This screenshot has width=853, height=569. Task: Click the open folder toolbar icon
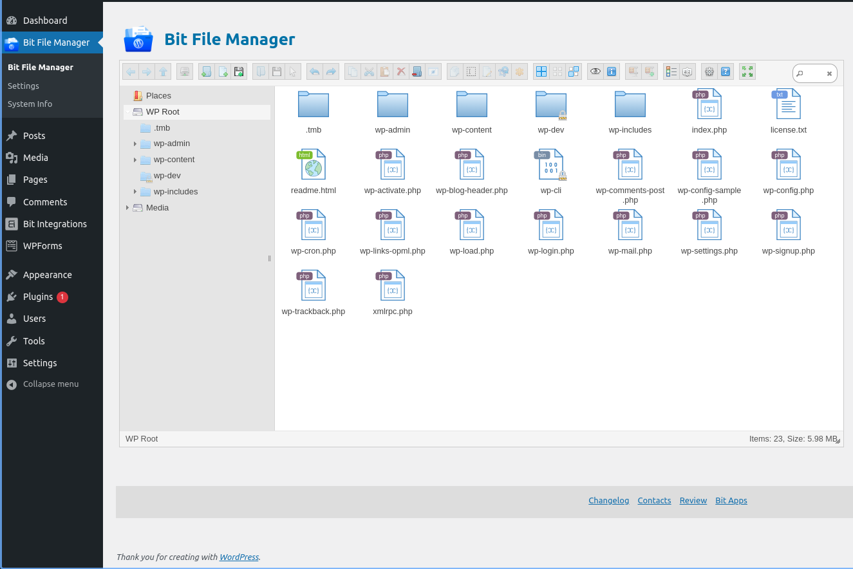[261, 71]
